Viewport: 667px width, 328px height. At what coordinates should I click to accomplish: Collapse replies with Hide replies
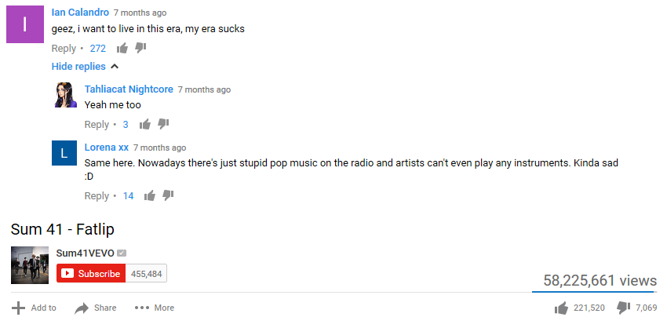click(78, 67)
